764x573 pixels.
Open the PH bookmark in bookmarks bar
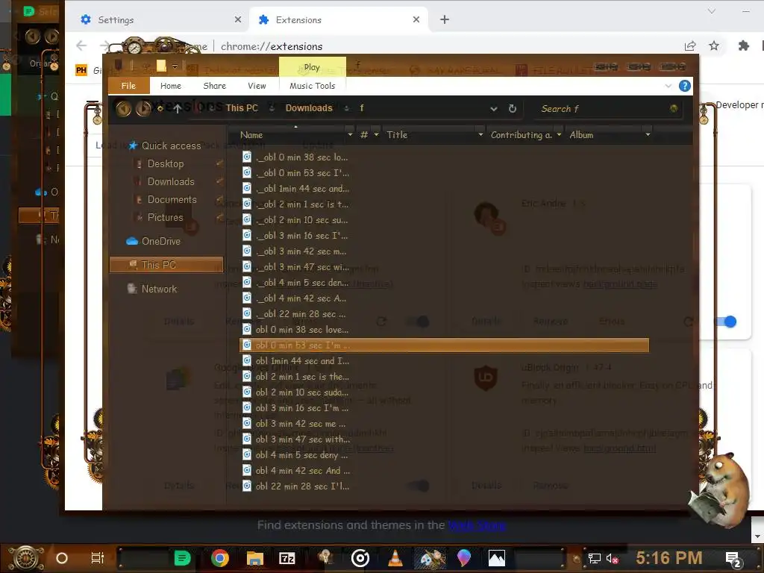[x=81, y=70]
